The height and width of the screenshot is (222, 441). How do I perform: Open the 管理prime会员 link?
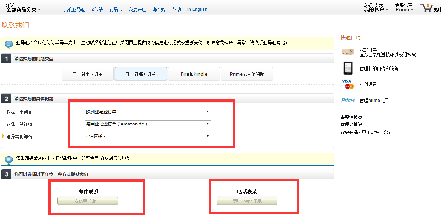(374, 101)
